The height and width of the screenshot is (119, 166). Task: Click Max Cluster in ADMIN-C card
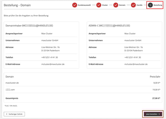click(130, 33)
